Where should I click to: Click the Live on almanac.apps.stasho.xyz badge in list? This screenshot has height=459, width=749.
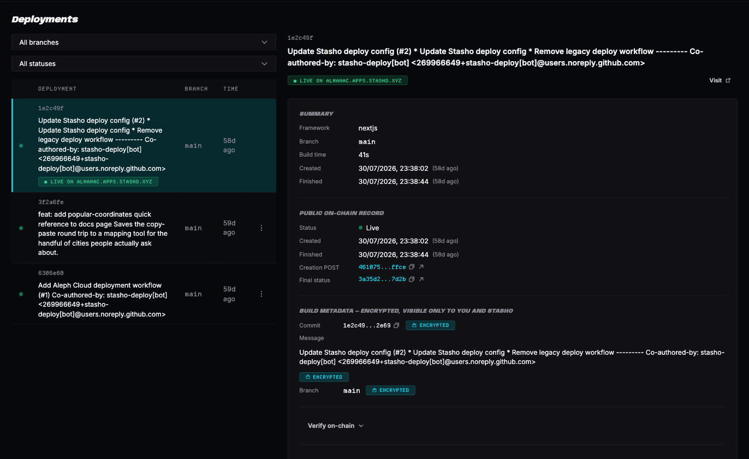click(98, 182)
